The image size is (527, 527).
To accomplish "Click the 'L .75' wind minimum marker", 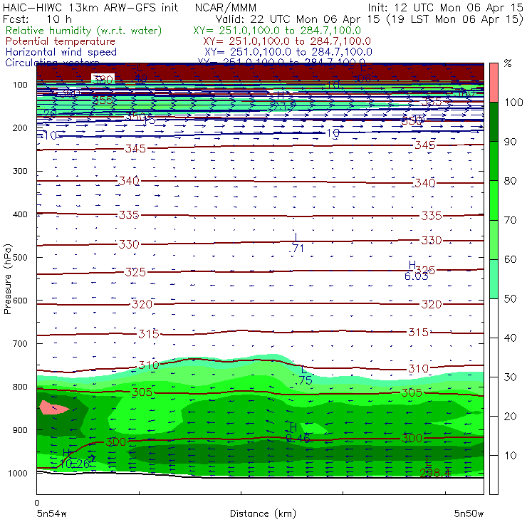I will (x=305, y=375).
